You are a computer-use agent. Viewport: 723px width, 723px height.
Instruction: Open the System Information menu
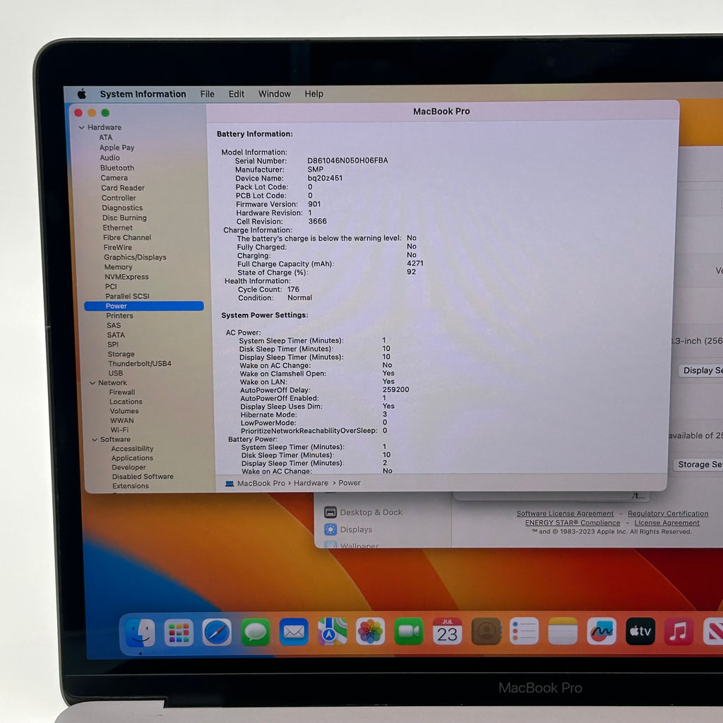[x=143, y=94]
